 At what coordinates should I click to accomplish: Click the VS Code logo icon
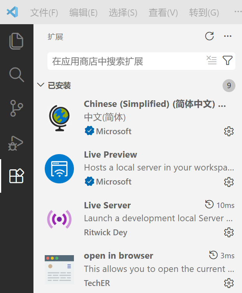[12, 12]
